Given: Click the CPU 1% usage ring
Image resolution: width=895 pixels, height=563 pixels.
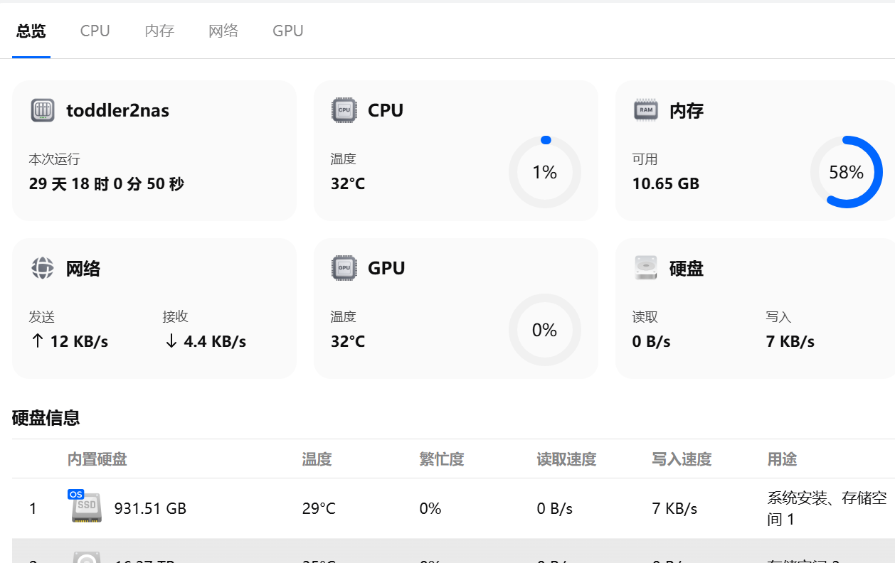Looking at the screenshot, I should point(545,172).
